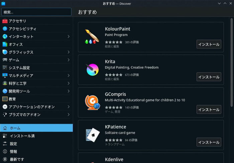Click GCompris's five-star rating
Screen dimensions: 234x163
114,107
